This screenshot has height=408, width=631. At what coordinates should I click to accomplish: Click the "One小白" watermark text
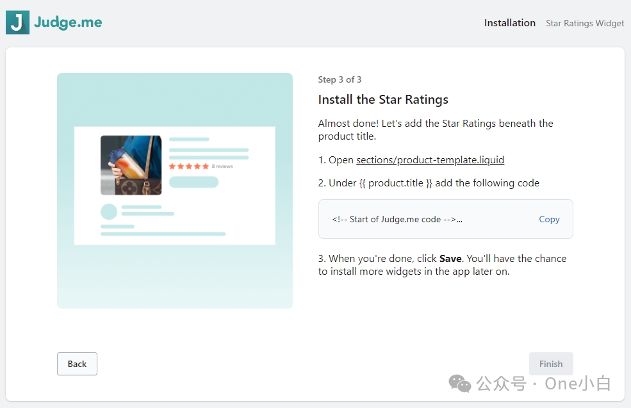(577, 383)
